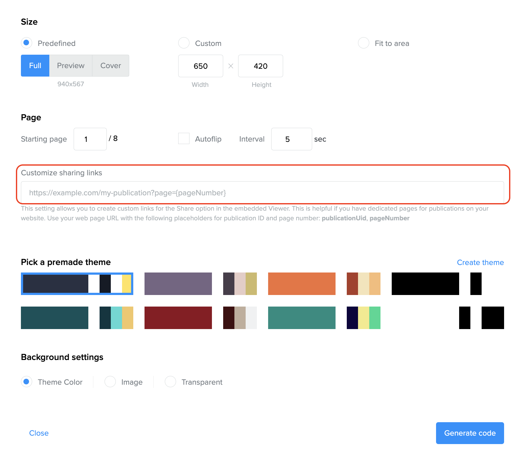Pick the dark red premade theme
Screen dimensions: 525x465
click(178, 318)
